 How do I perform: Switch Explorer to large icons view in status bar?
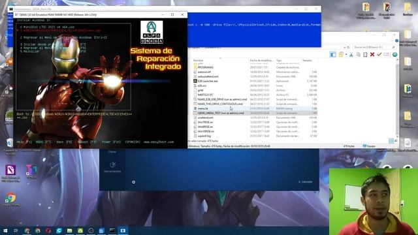pyautogui.click(x=396, y=141)
